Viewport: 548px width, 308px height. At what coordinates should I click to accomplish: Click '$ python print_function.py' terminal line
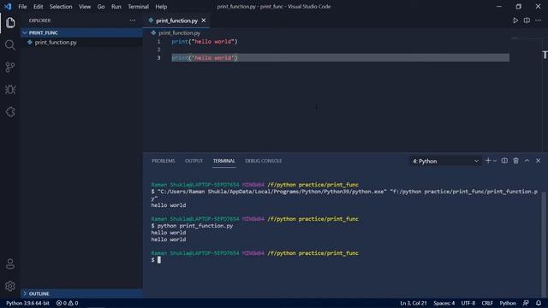(x=192, y=226)
